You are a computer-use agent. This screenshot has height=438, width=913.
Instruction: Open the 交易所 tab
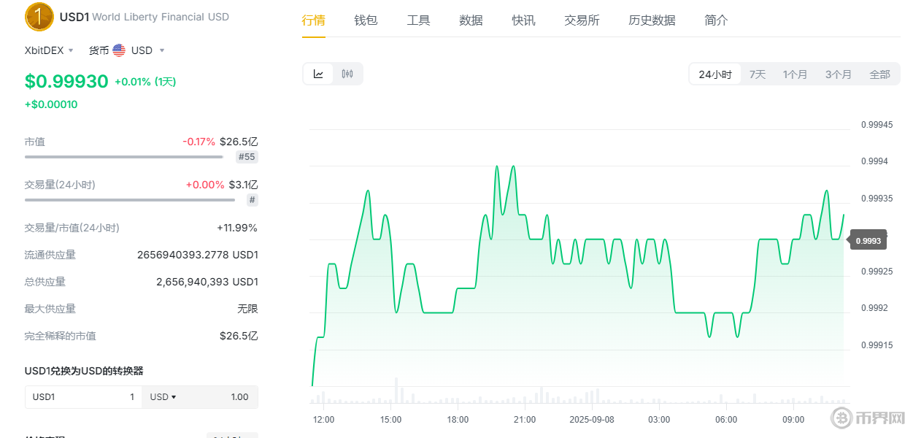[x=582, y=20]
